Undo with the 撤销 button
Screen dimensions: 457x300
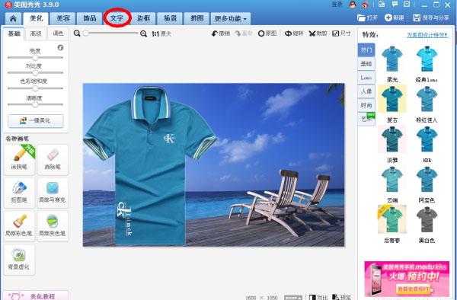[221, 34]
